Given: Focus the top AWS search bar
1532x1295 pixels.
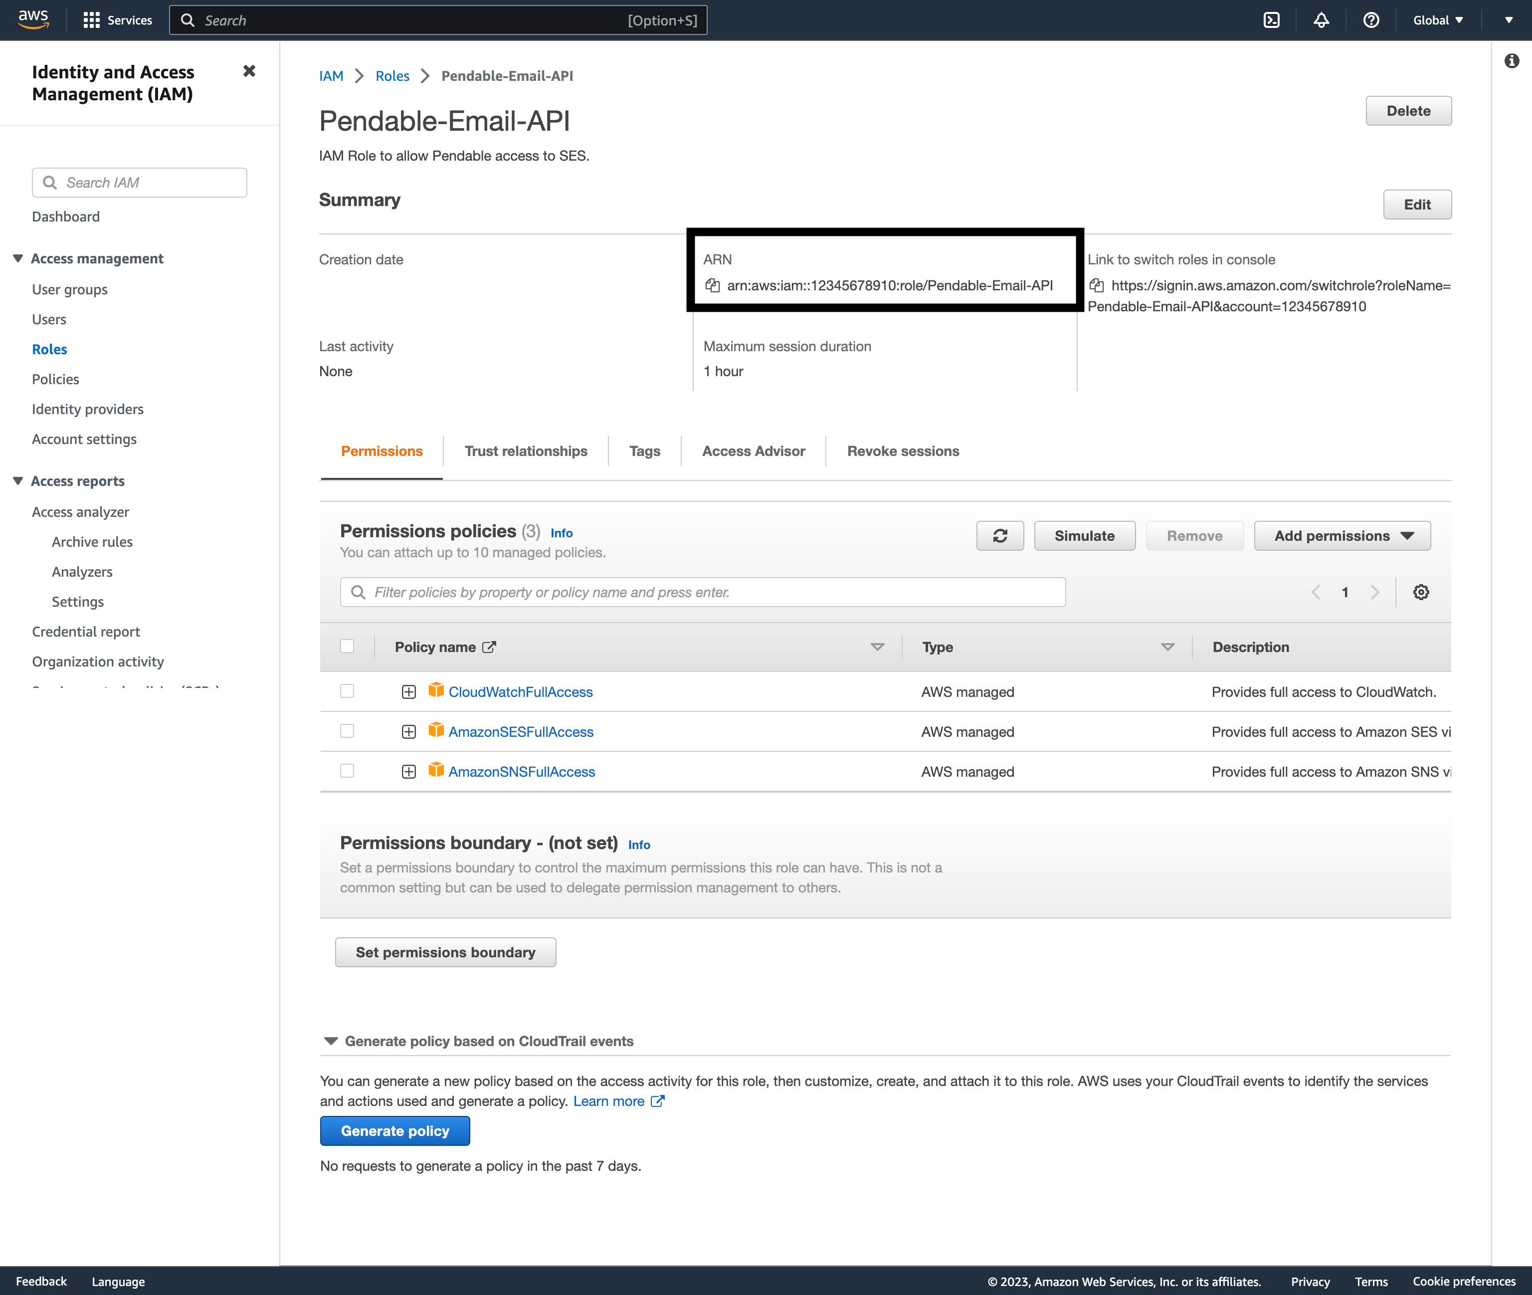Looking at the screenshot, I should coord(438,20).
